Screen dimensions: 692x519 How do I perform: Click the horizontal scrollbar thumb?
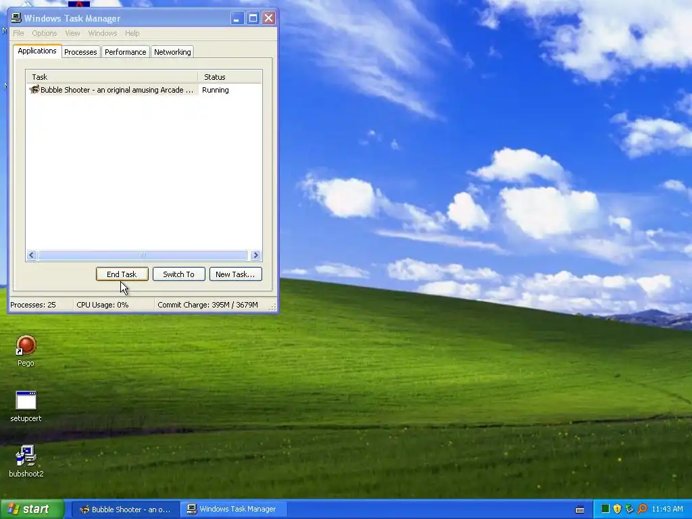tap(142, 255)
